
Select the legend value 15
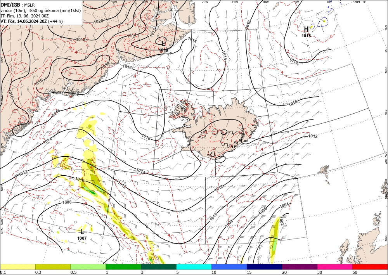pyautogui.click(x=249, y=272)
